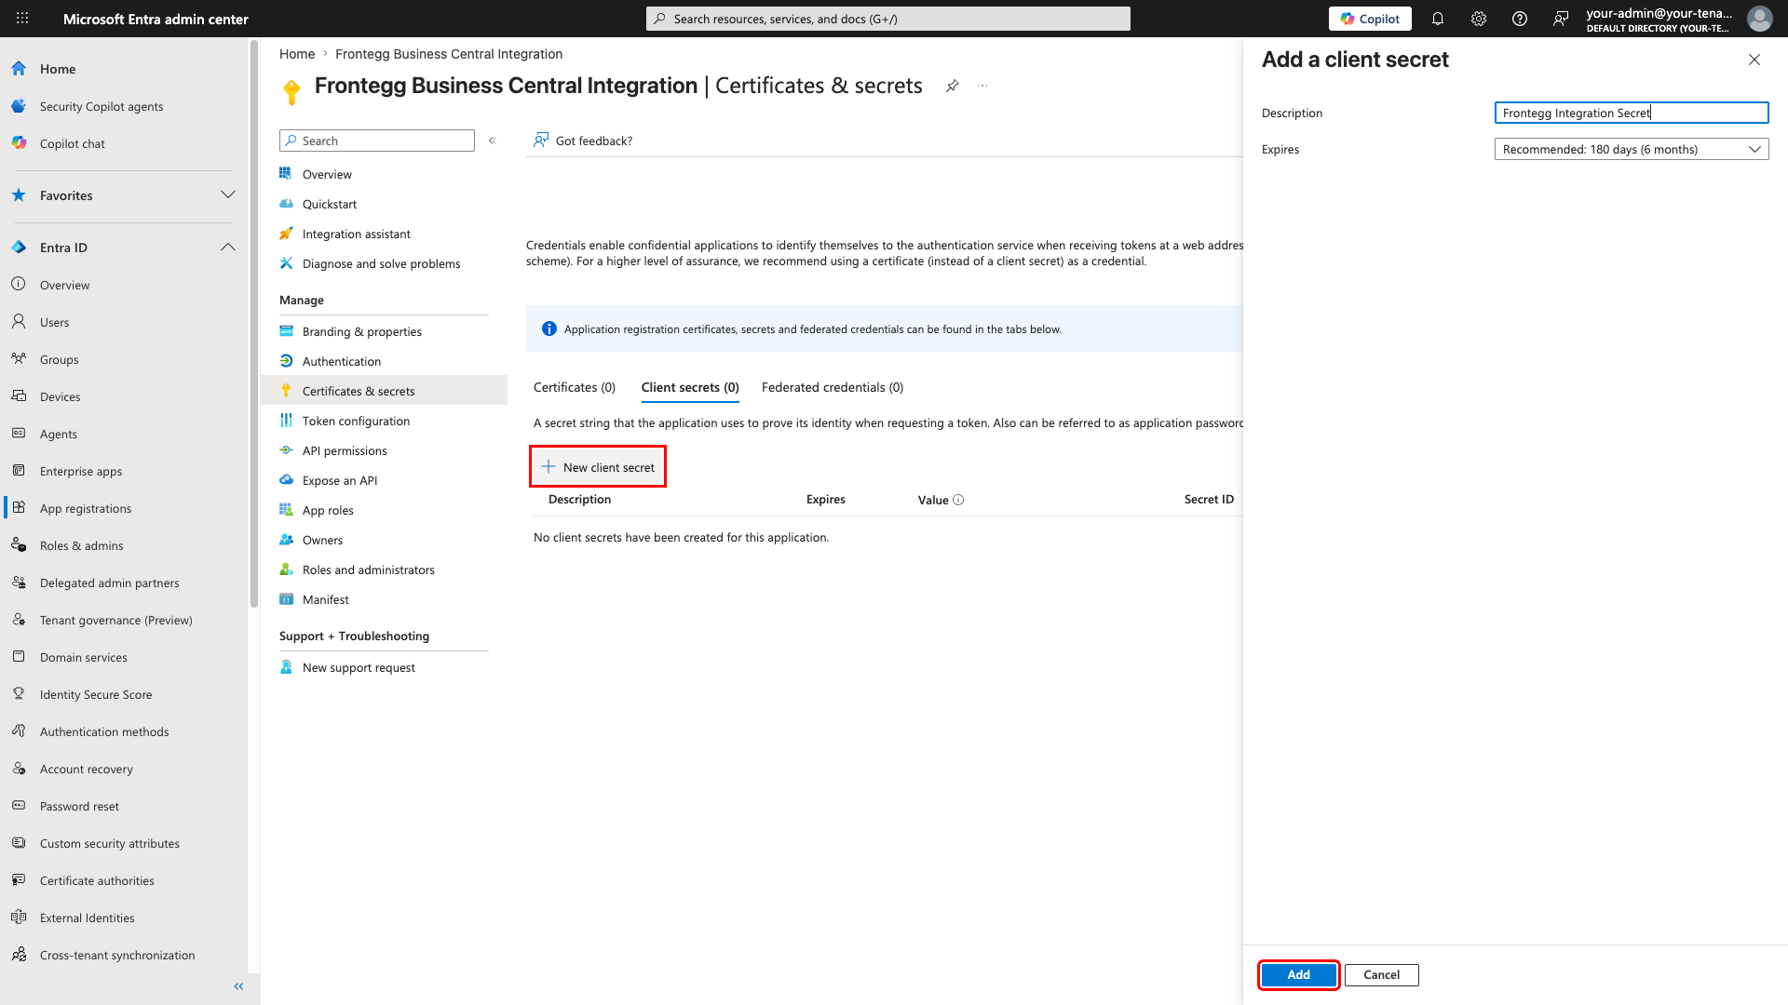This screenshot has width=1788, height=1005.
Task: Open the user account avatar
Action: (x=1759, y=19)
